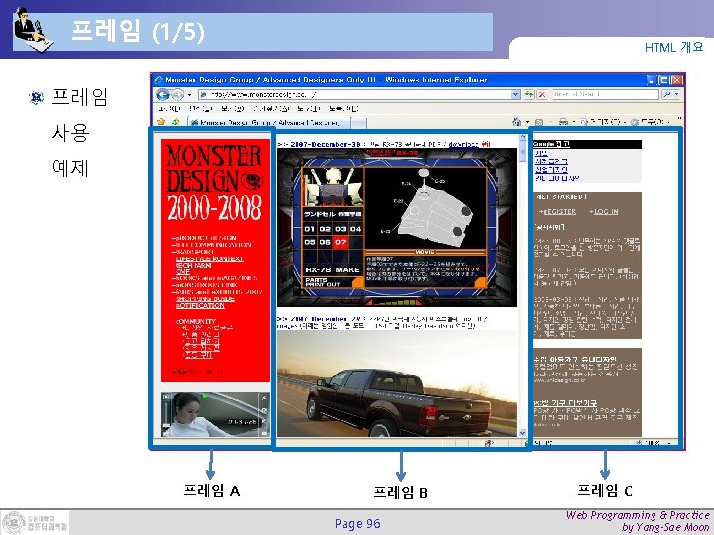Screen dimensions: 714x535
Task: Click the Frame B scrollbar down arrow
Action: coord(522,433)
